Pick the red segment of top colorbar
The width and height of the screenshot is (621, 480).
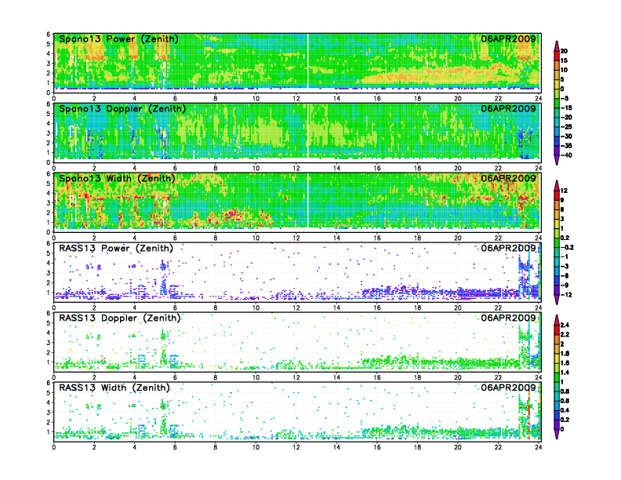[x=557, y=56]
